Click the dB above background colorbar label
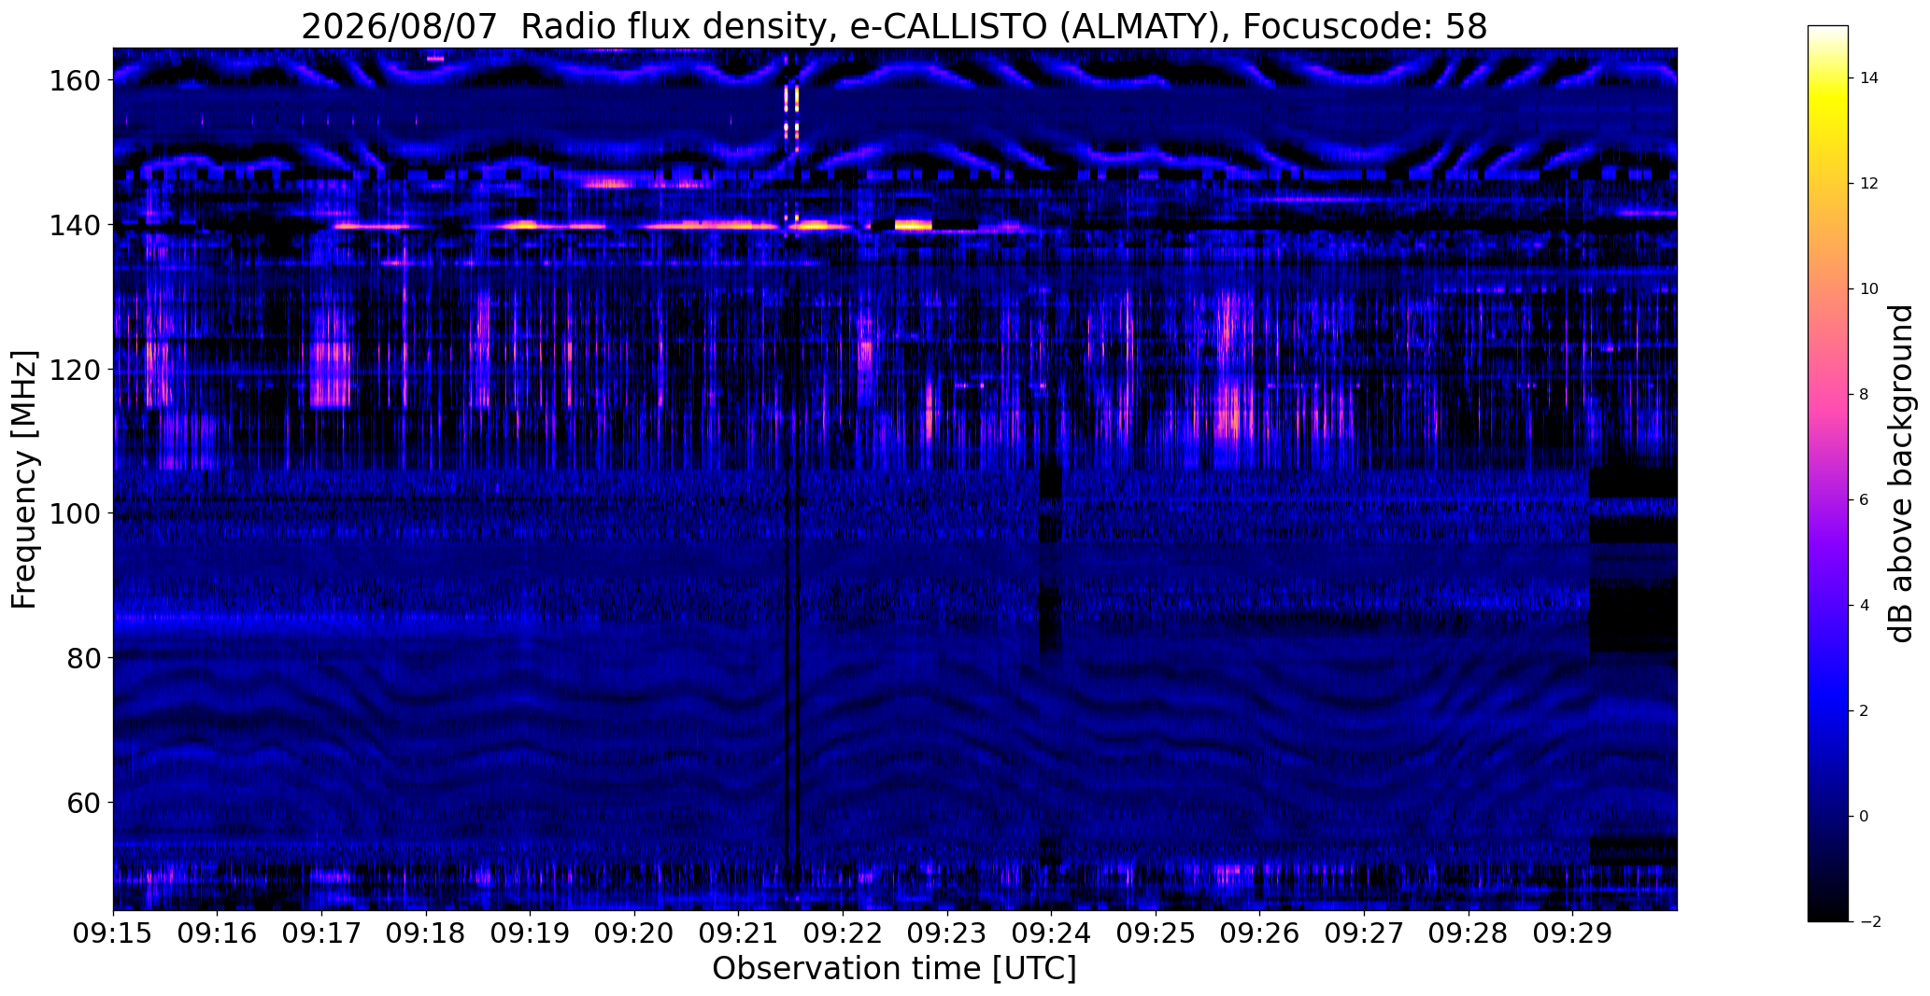 click(x=1901, y=473)
